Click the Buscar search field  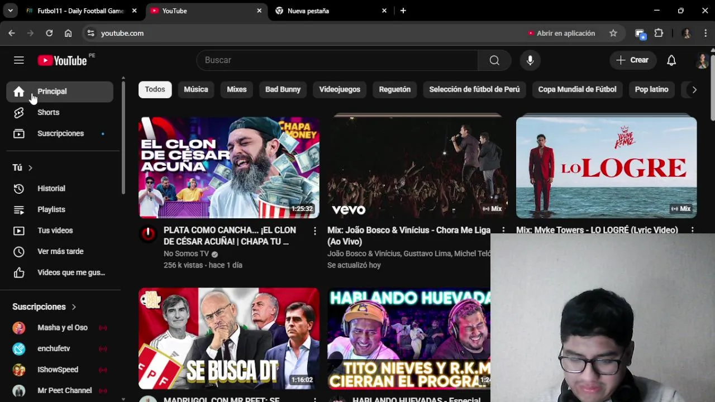337,60
